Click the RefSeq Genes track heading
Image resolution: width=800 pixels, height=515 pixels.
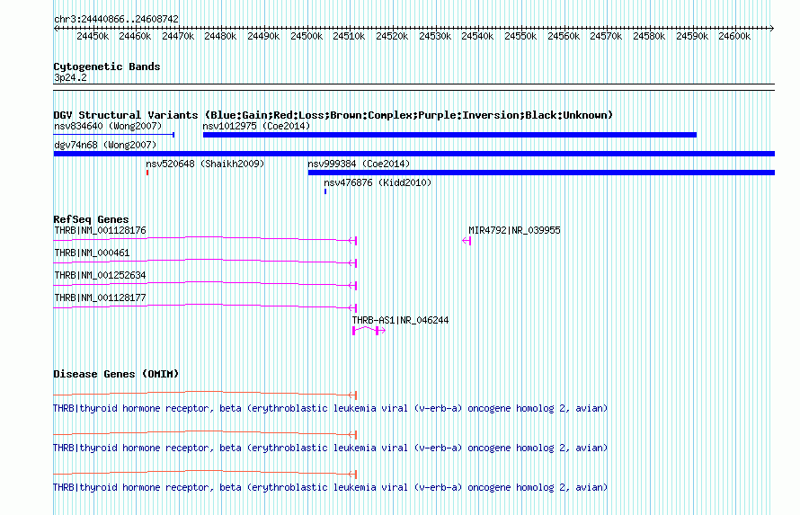pos(91,219)
